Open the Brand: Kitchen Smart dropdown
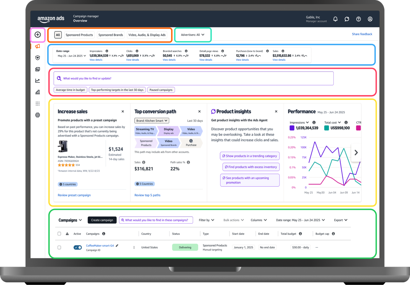Image resolution: width=410 pixels, height=285 pixels. [x=152, y=121]
